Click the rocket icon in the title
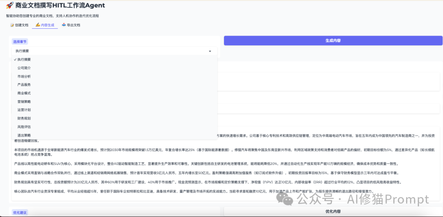Screen dimensions: 443x217 (x=9, y=5)
